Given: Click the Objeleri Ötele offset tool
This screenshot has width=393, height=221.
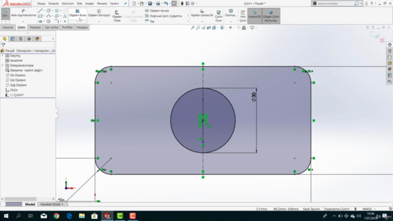Looking at the screenshot, I should coord(117,16).
